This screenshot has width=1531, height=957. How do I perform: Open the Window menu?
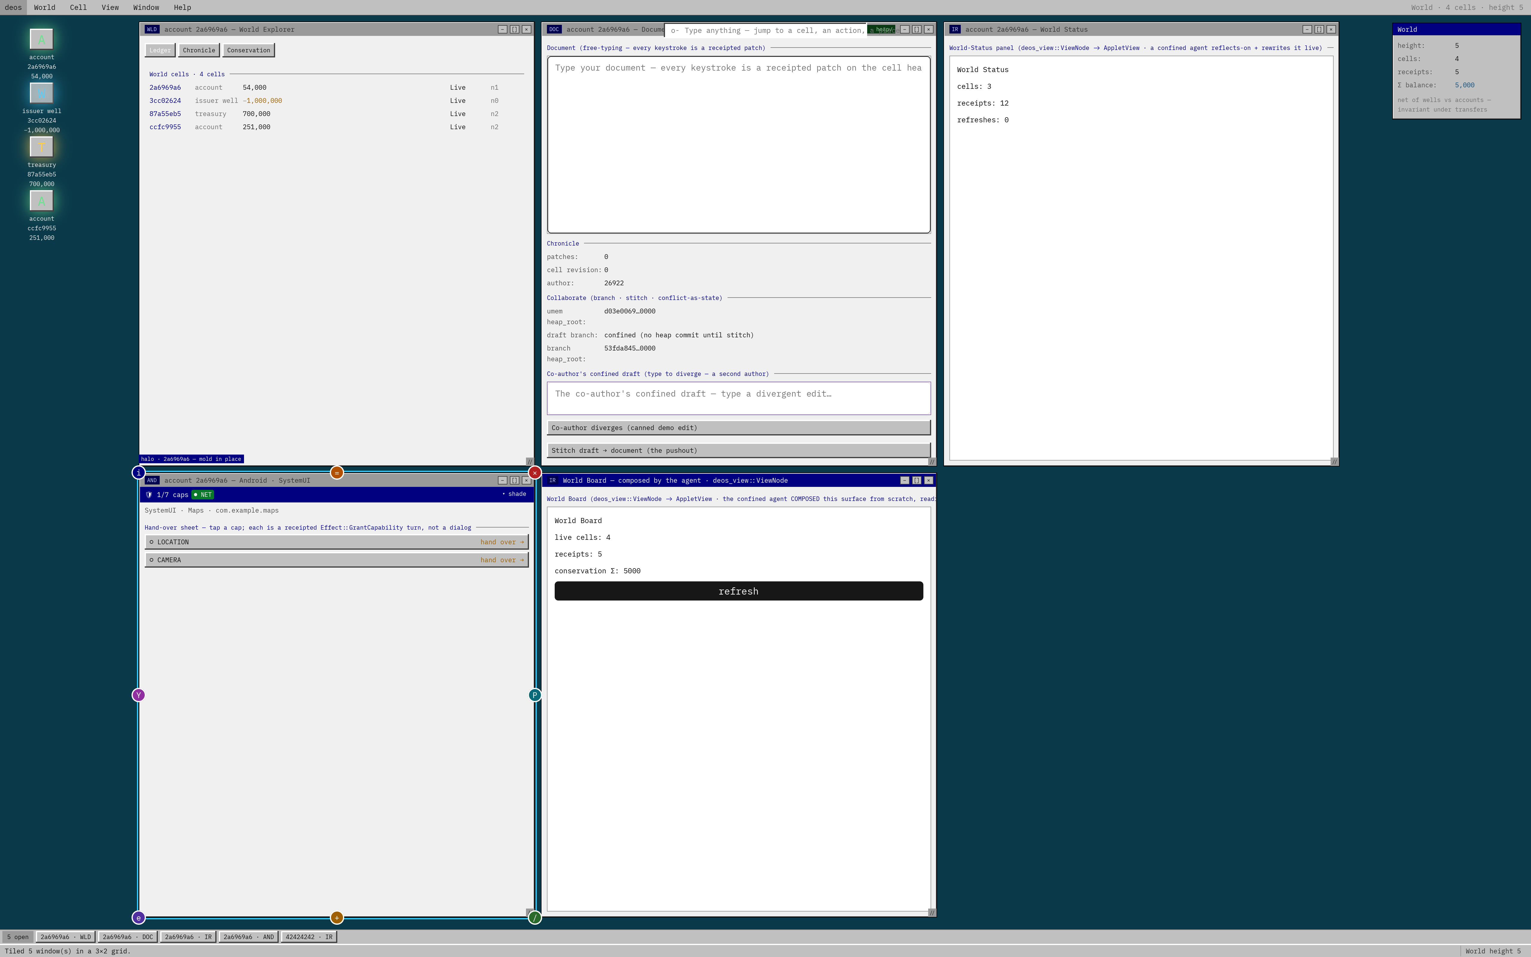146,7
